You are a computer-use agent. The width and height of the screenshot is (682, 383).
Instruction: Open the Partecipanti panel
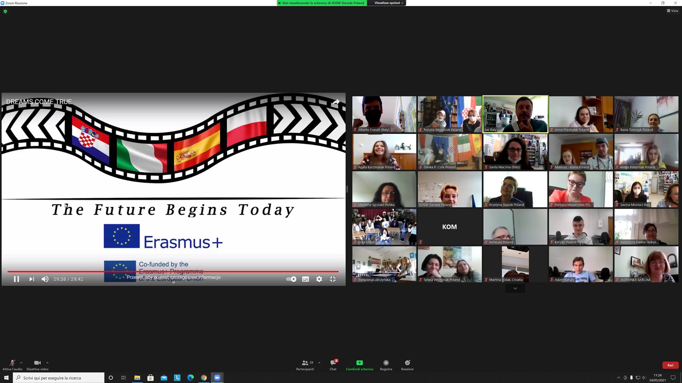click(x=305, y=365)
